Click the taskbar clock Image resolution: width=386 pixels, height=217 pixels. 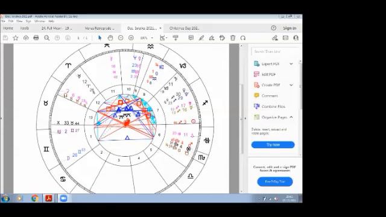click(x=289, y=198)
